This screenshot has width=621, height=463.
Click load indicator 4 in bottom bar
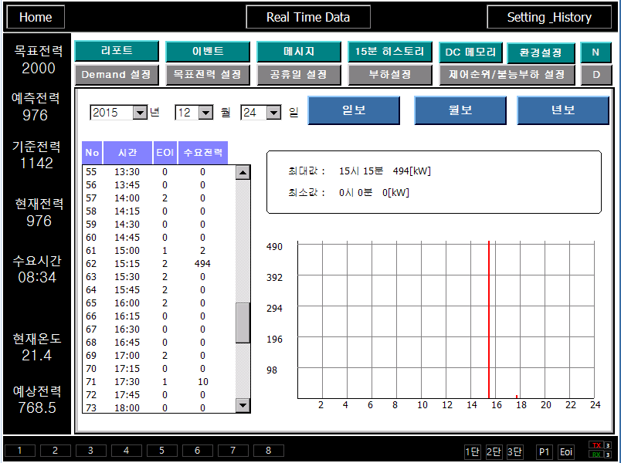(x=127, y=451)
